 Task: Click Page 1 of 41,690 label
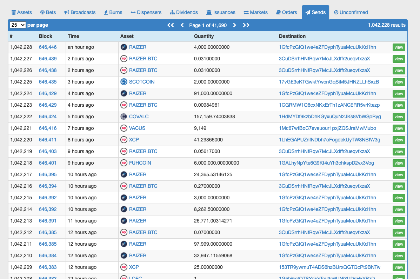(x=208, y=25)
